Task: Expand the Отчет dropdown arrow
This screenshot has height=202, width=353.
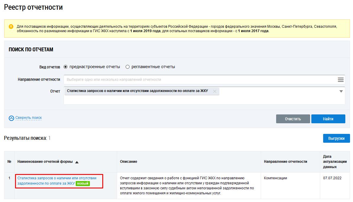Action: point(341,91)
